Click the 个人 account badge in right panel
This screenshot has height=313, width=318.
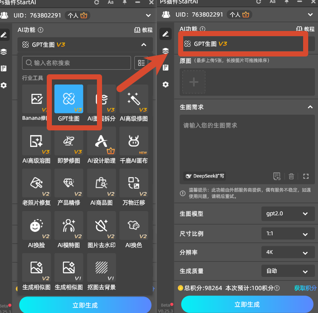point(239,14)
